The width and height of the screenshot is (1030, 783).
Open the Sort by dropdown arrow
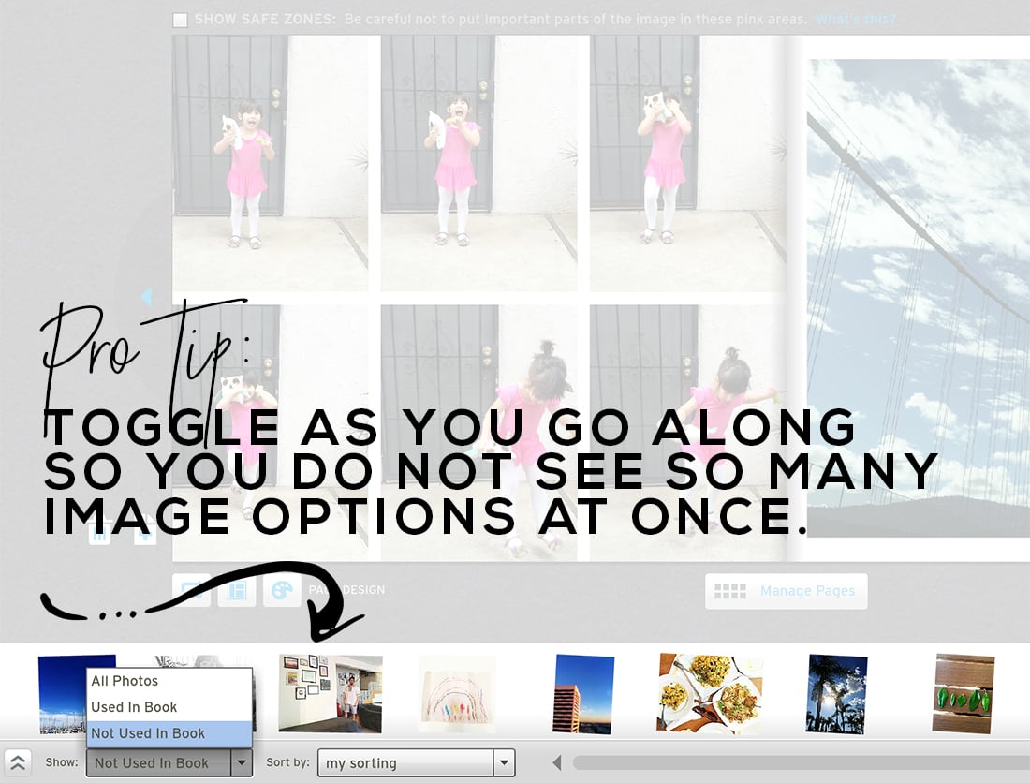click(504, 762)
